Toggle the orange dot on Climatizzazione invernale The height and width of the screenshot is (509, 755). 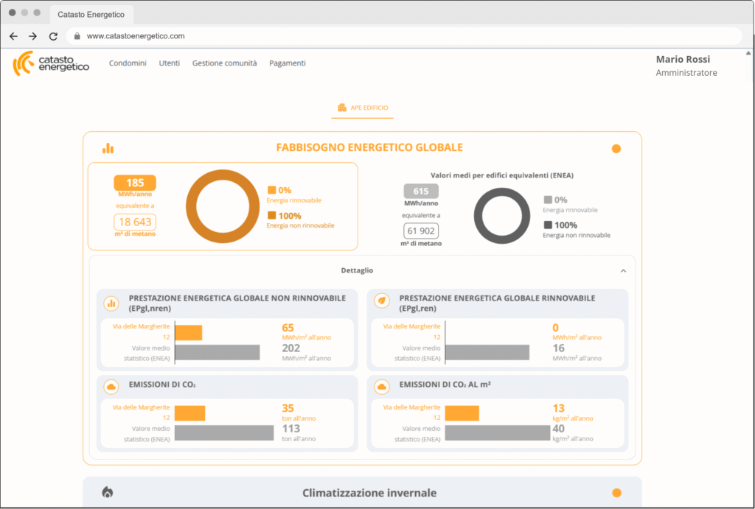coord(616,493)
